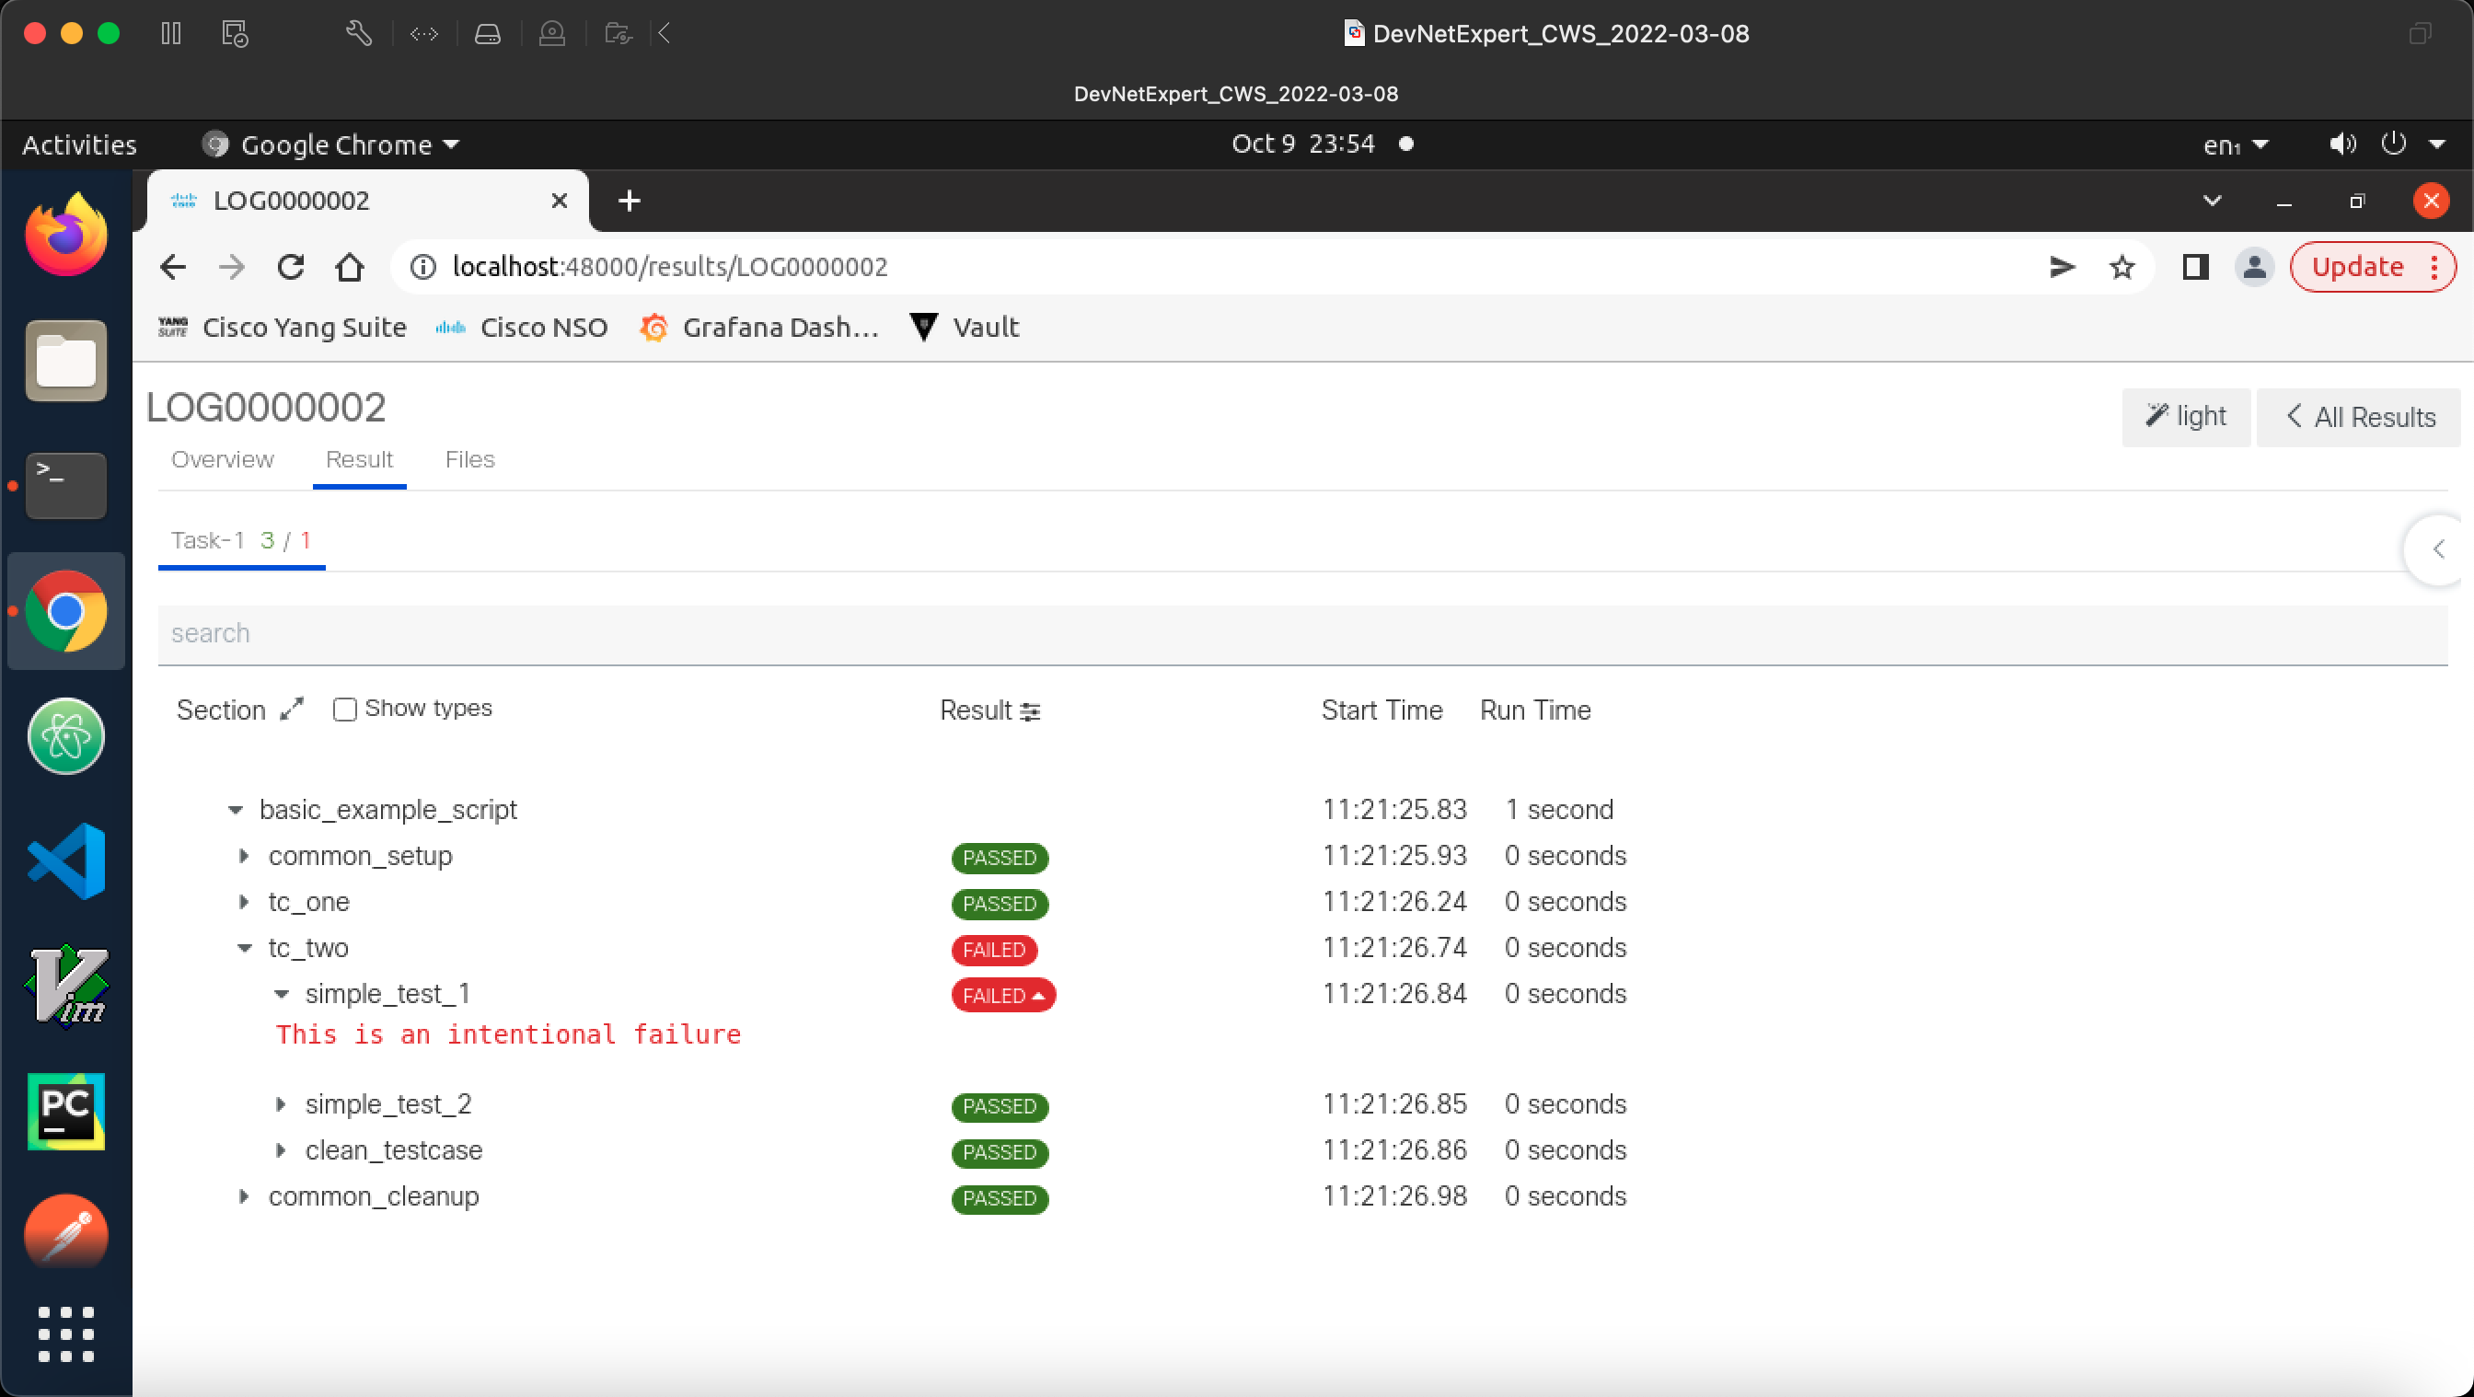
Task: Click the search input field
Action: [1301, 634]
